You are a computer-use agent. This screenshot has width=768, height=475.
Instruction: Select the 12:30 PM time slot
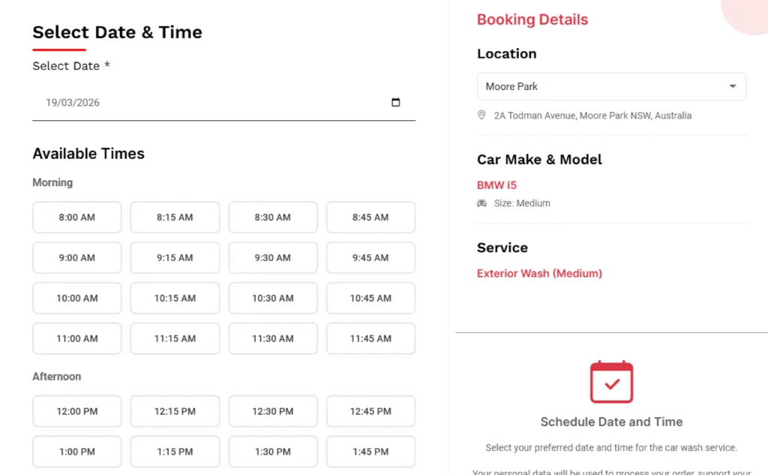(273, 411)
